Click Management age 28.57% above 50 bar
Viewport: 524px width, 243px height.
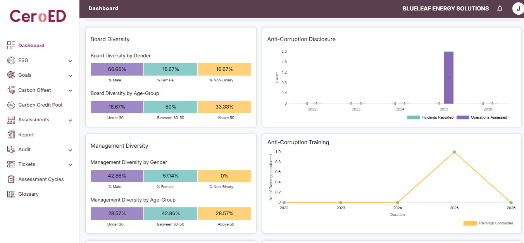224,214
